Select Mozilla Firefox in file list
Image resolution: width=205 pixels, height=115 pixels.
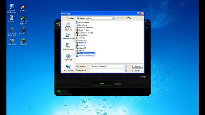tap(83, 30)
